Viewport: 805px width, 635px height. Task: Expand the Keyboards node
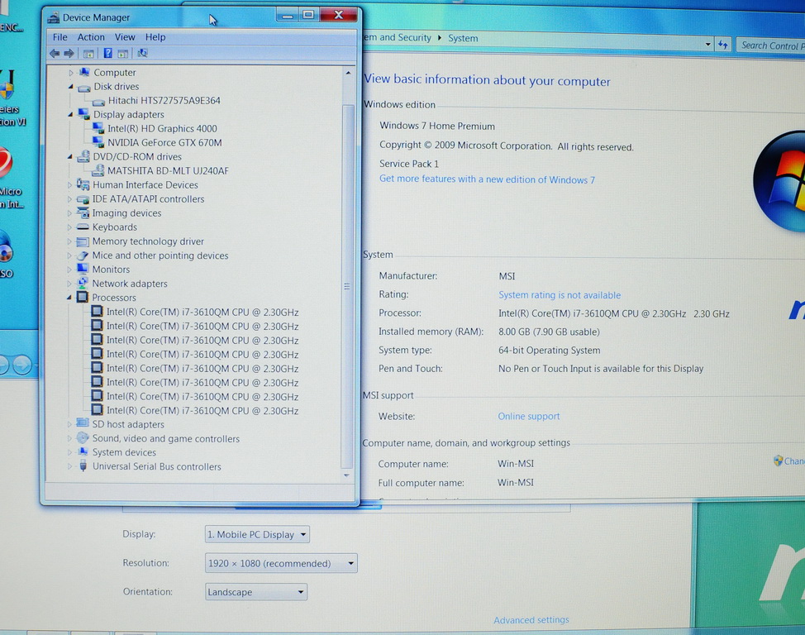(69, 227)
